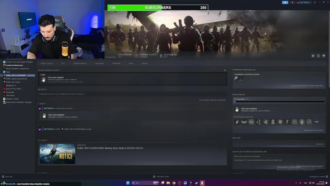Click the tombstone locked achievement icon

tap(273, 122)
